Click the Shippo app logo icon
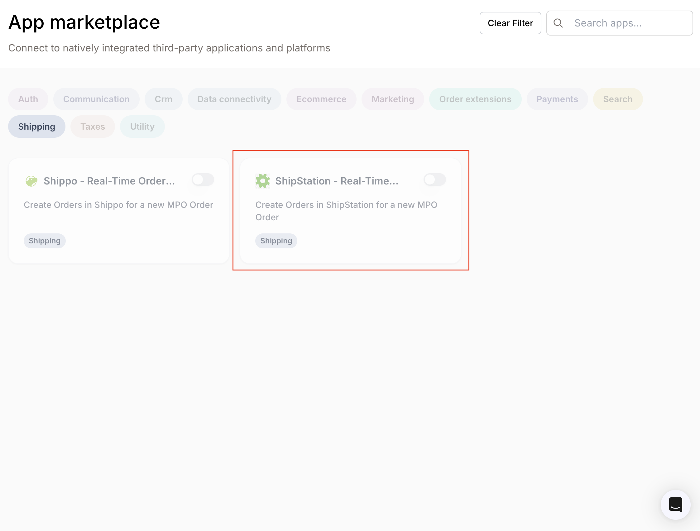The height and width of the screenshot is (531, 700). 31,181
